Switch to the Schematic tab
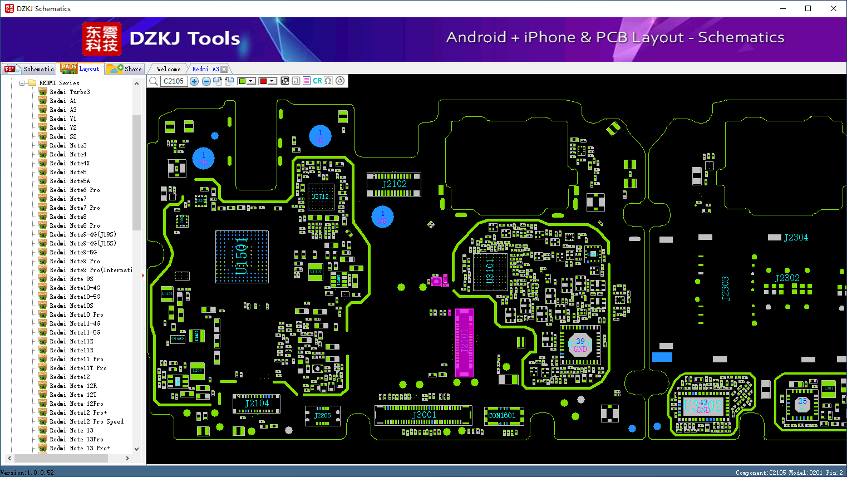The width and height of the screenshot is (847, 477). [29, 69]
